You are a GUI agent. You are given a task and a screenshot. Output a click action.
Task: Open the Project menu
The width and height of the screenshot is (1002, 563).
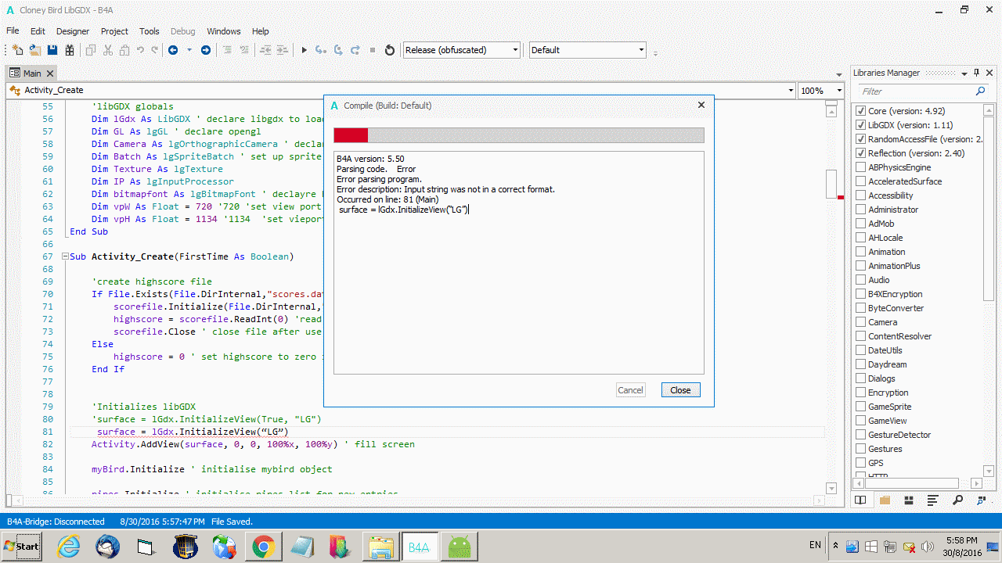pyautogui.click(x=114, y=31)
